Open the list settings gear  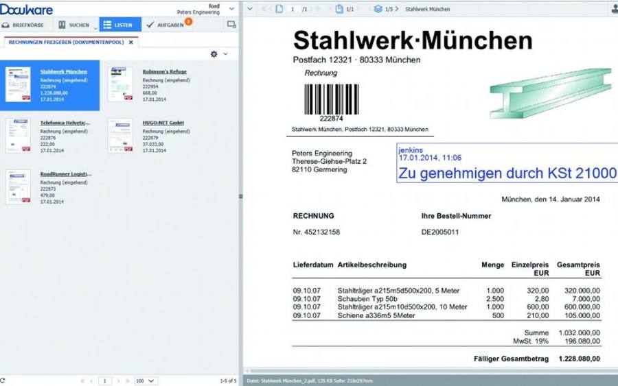pos(214,54)
